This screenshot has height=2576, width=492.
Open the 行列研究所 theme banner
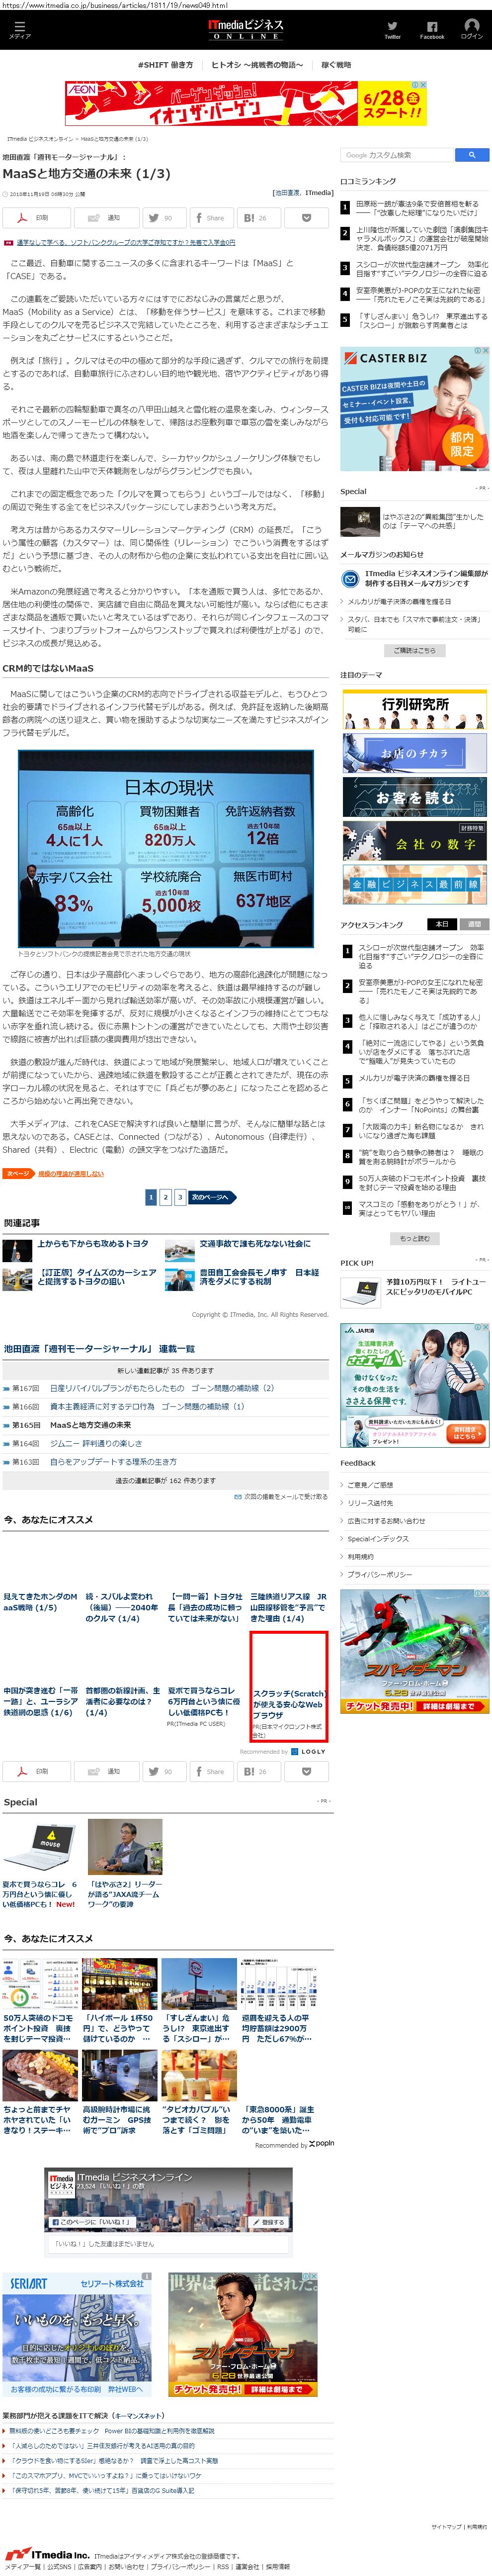(x=414, y=710)
